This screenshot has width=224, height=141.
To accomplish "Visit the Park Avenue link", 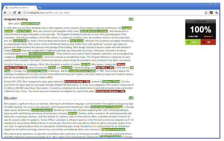I will pos(77,41).
